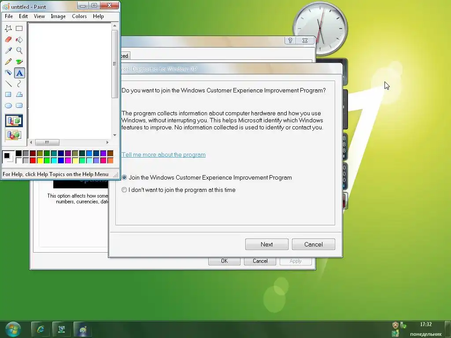This screenshot has width=451, height=338.
Task: Click the help question mark button of dialog
Action: [290, 40]
